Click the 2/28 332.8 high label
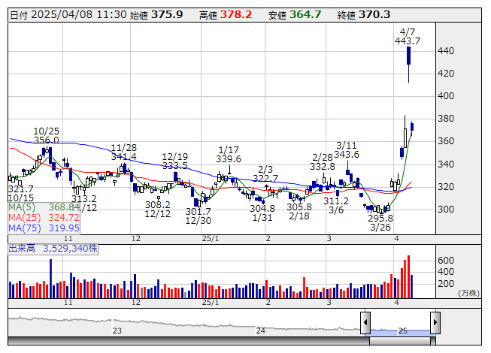Image resolution: width=491 pixels, height=353 pixels. point(323,162)
